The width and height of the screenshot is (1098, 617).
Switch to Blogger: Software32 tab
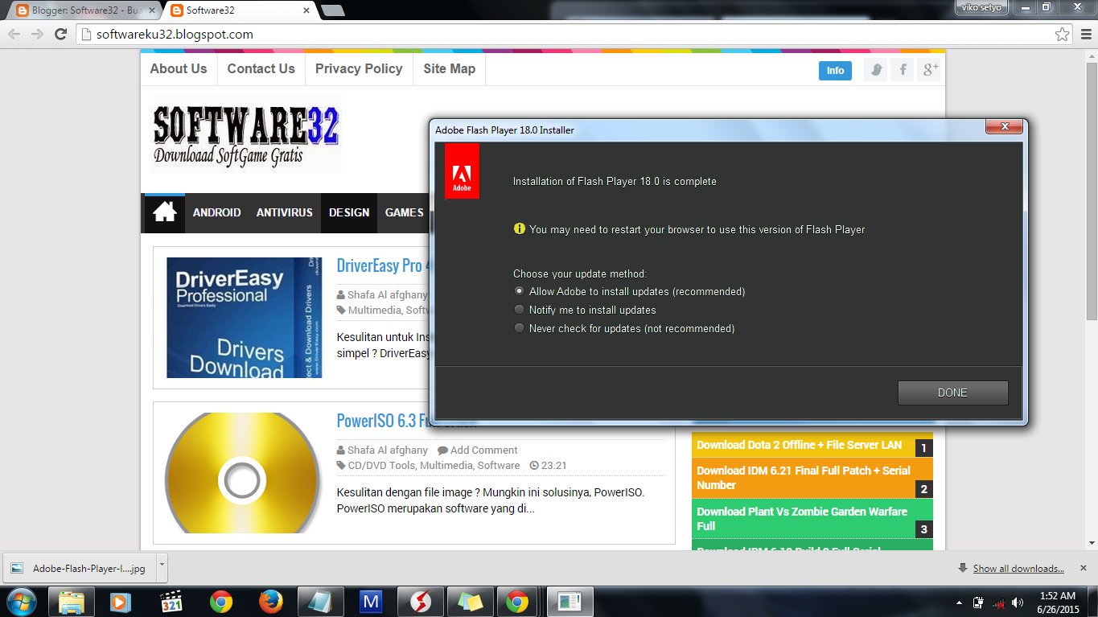pos(82,10)
